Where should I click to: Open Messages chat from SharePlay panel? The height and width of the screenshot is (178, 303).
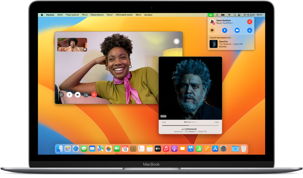pyautogui.click(x=212, y=30)
